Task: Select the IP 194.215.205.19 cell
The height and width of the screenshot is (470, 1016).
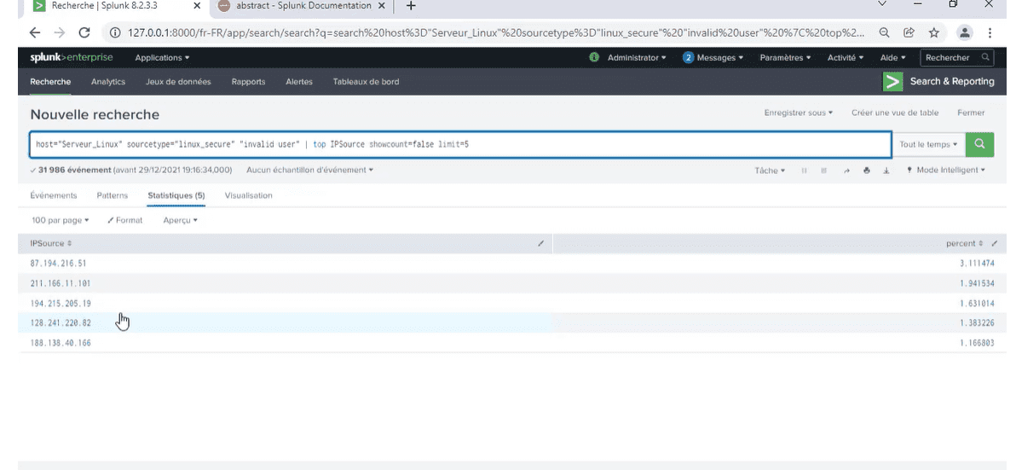Action: pos(61,304)
